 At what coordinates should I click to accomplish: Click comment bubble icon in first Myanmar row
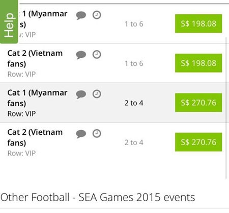pos(81,15)
